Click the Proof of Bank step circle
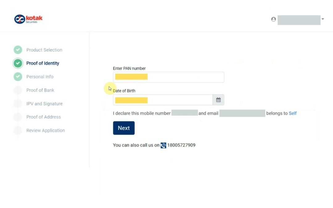Screen dimensions: 333x208 (18, 90)
